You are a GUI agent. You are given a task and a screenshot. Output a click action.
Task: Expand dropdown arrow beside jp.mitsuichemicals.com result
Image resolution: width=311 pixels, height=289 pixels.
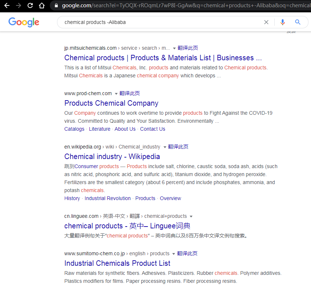(174, 48)
